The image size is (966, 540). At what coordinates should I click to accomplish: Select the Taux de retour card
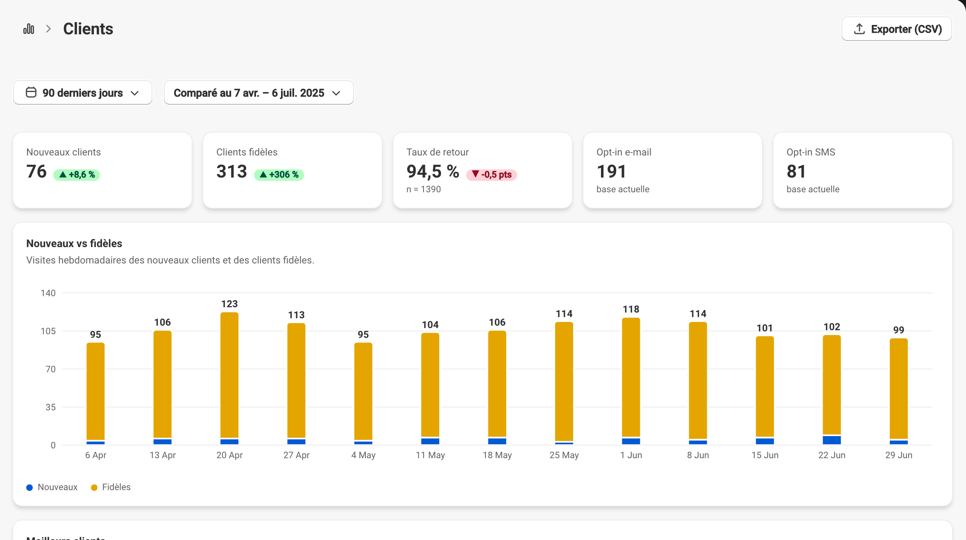pyautogui.click(x=483, y=170)
